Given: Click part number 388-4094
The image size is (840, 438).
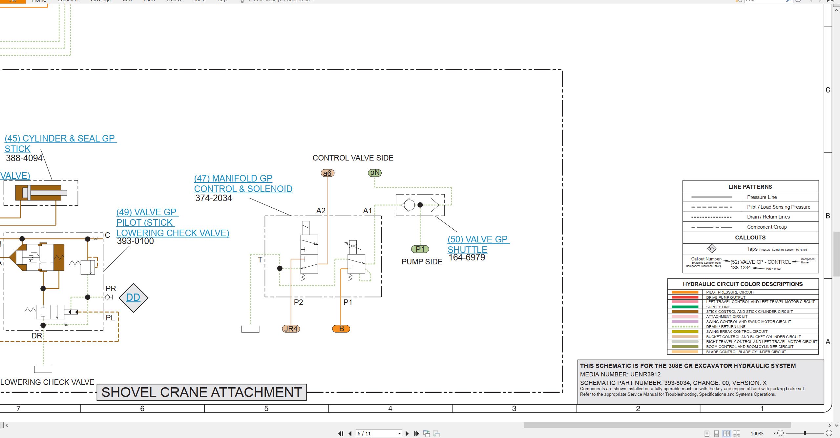Looking at the screenshot, I should [24, 158].
